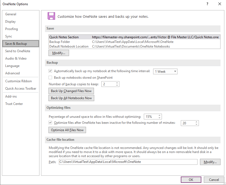Screen dimensions: 226x185
Task: Click the cache file Path text field
Action: 128,162
